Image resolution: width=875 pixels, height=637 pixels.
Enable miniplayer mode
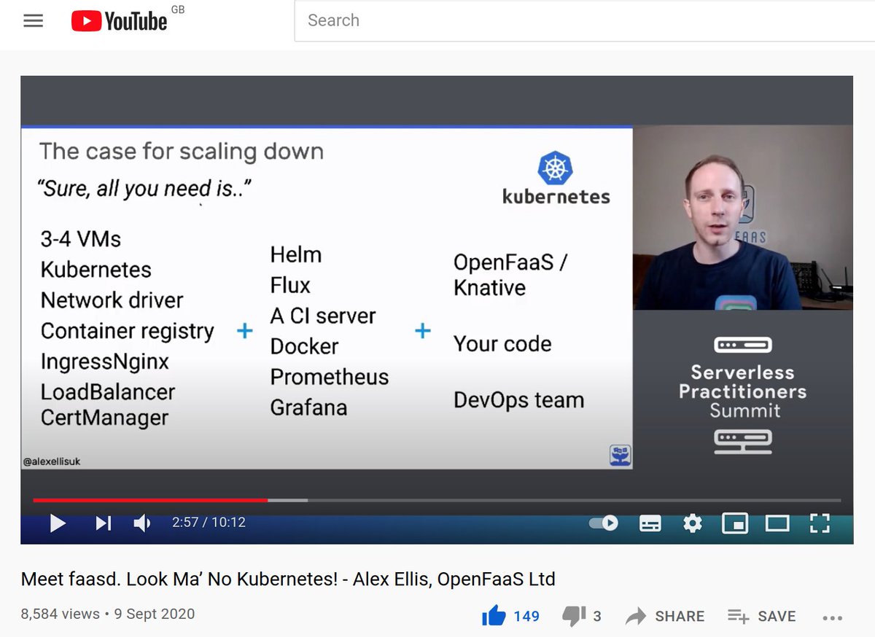[x=735, y=523]
